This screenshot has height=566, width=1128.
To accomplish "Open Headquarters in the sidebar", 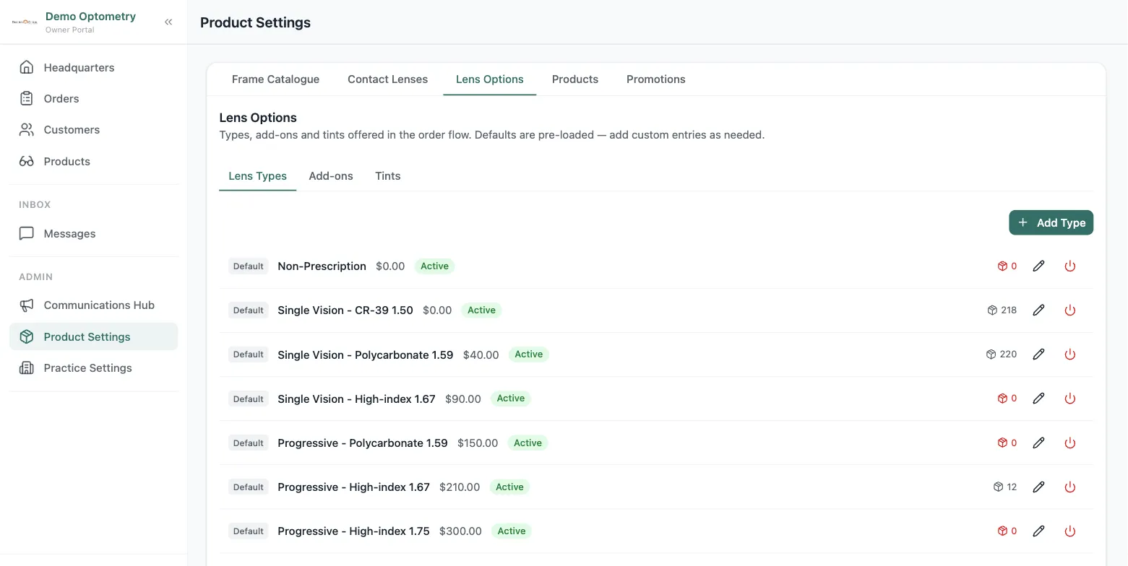I will tap(93, 67).
